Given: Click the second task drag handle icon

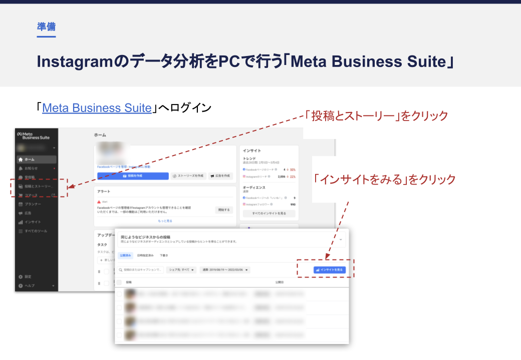Looking at the screenshot, I should tap(99, 283).
